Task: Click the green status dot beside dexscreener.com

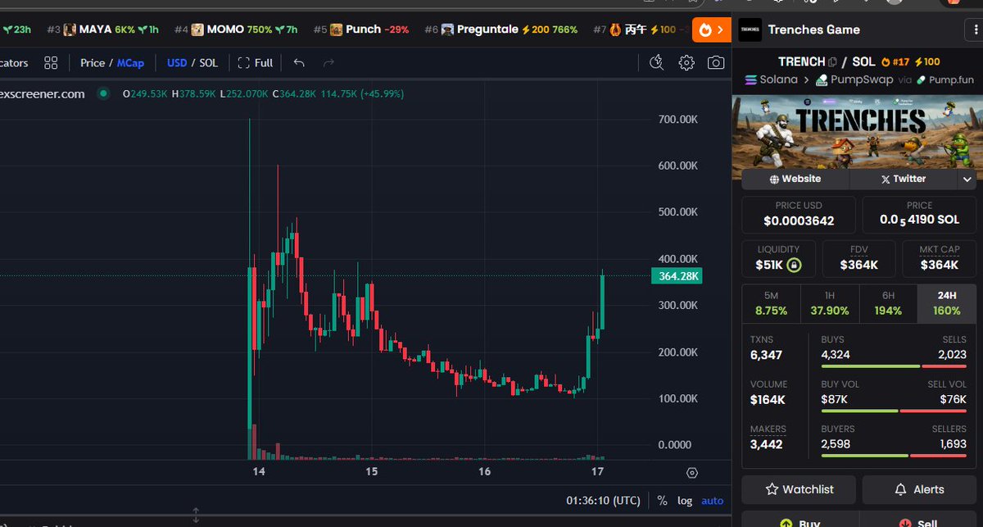Action: pos(103,93)
